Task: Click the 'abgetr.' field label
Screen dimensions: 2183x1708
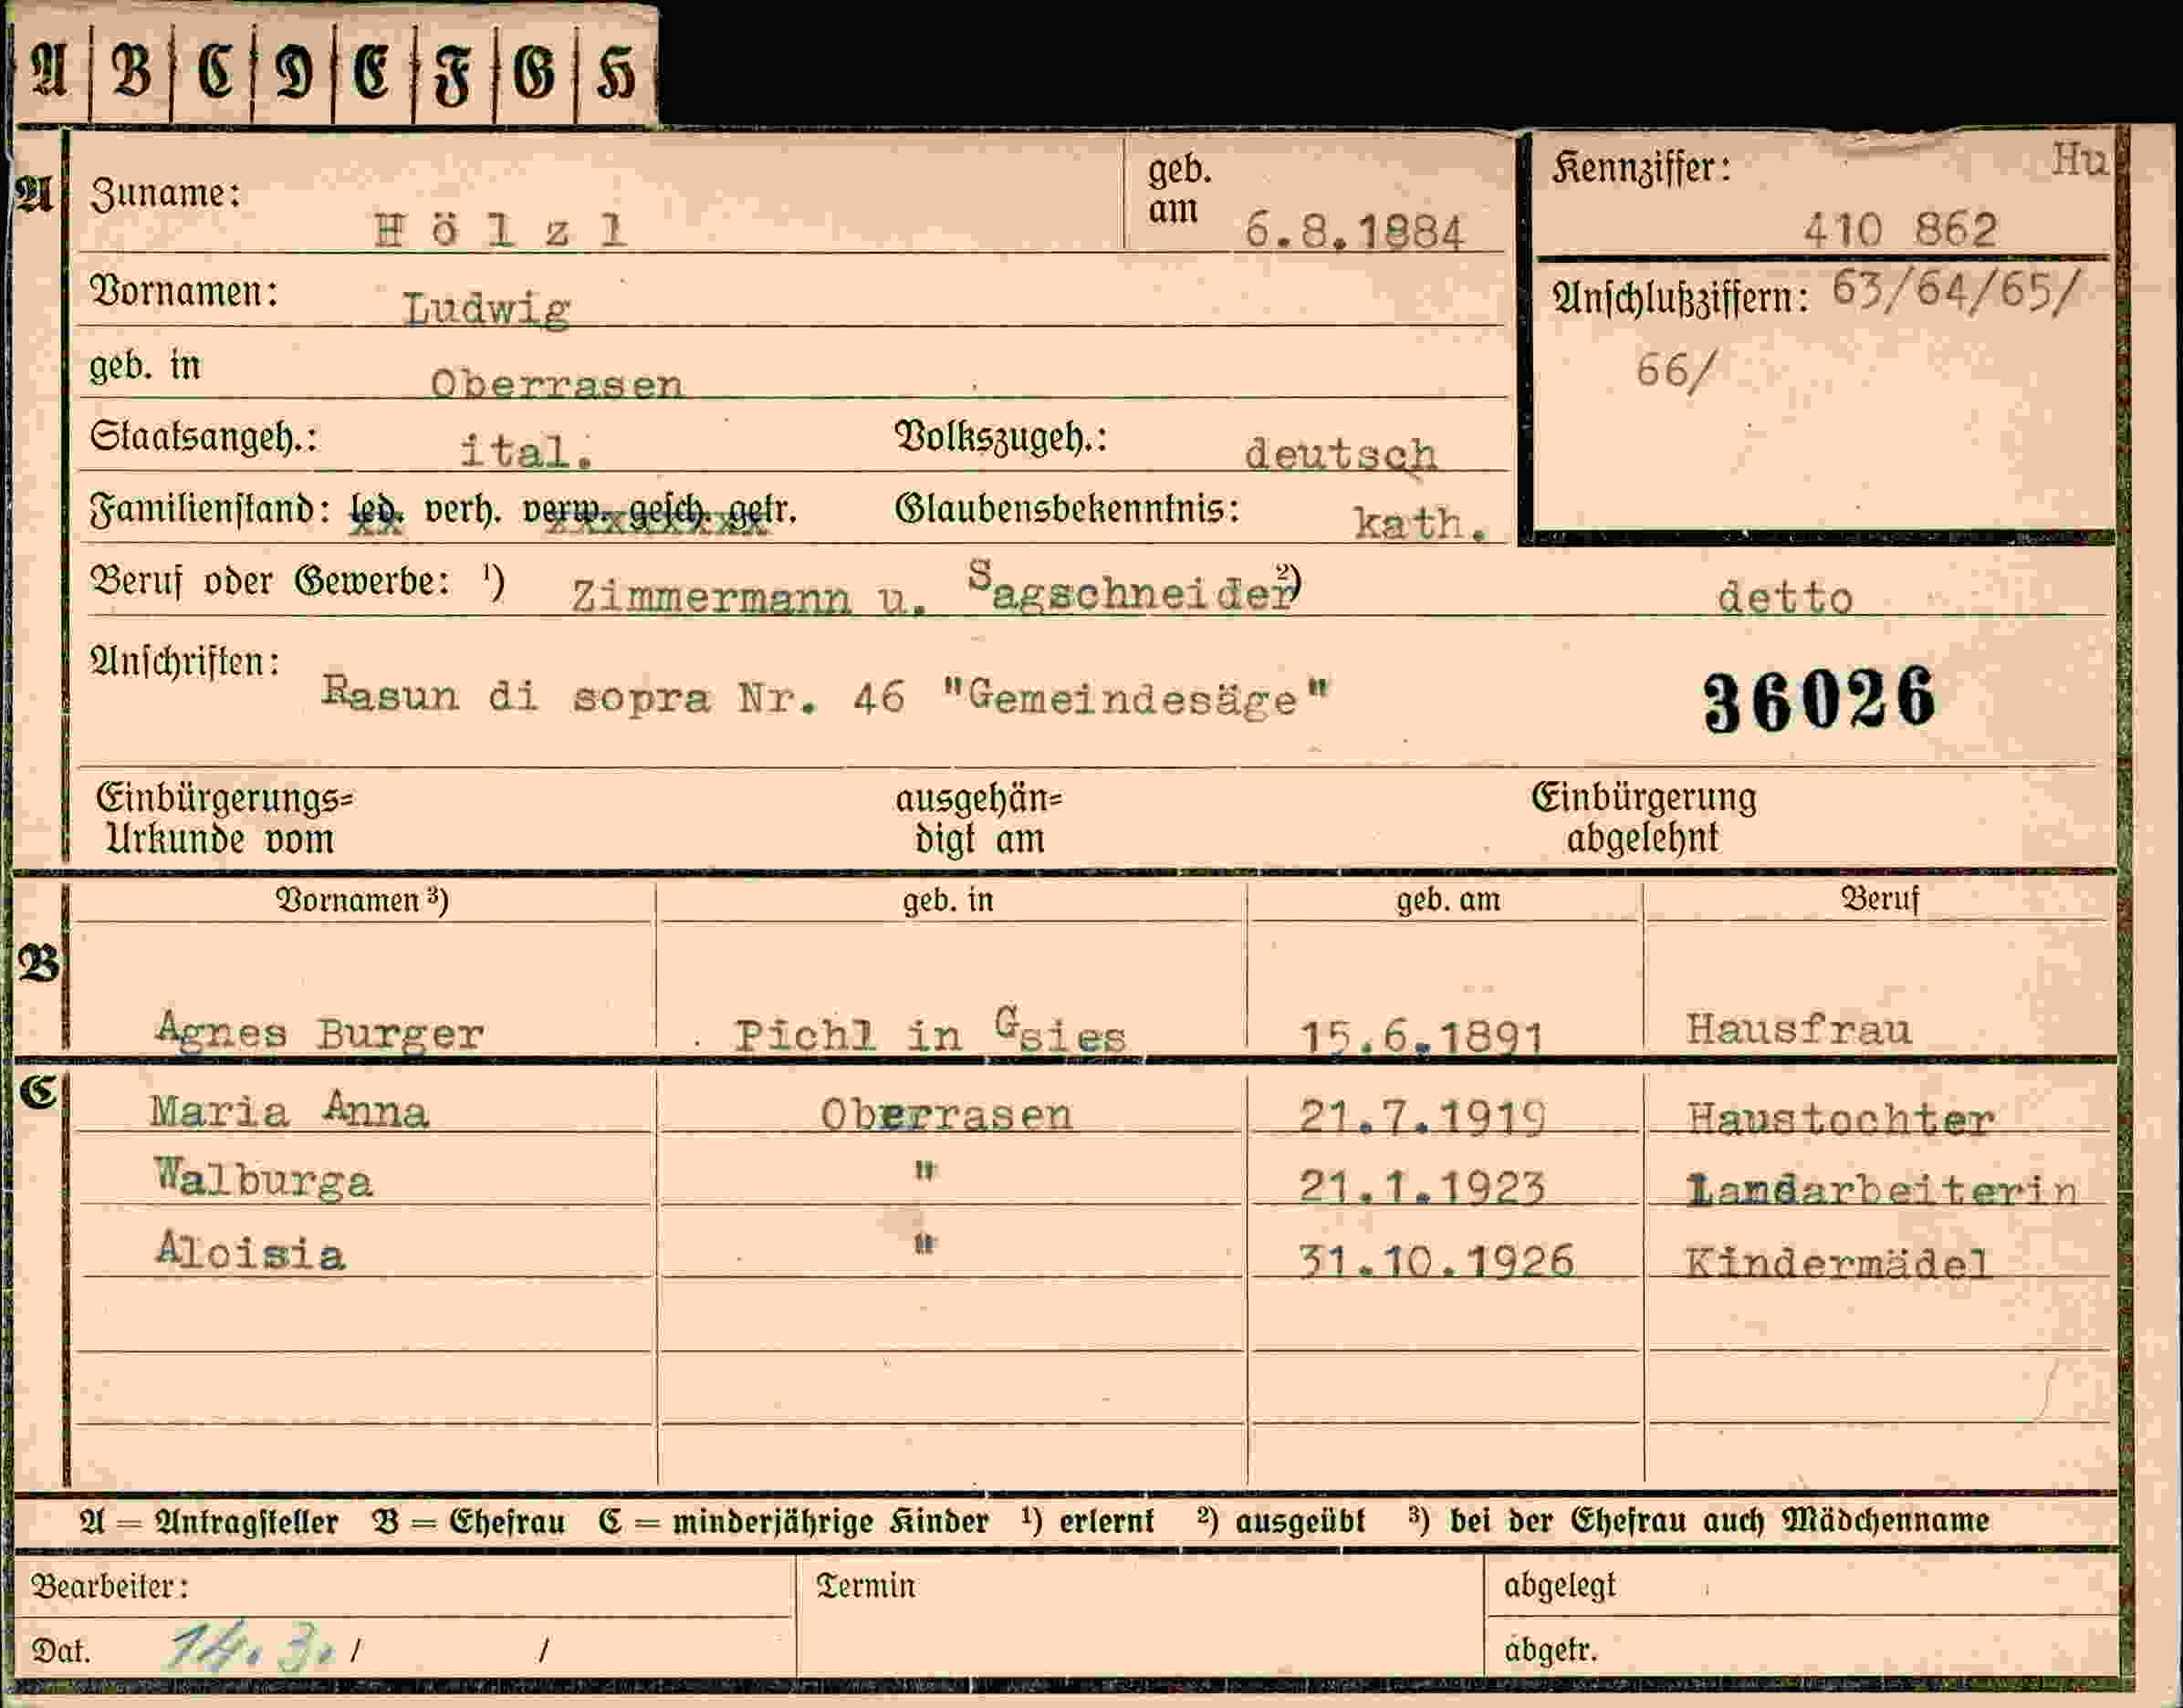Action: click(1550, 1649)
